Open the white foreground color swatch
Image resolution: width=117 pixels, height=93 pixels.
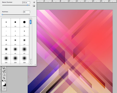click(3, 83)
